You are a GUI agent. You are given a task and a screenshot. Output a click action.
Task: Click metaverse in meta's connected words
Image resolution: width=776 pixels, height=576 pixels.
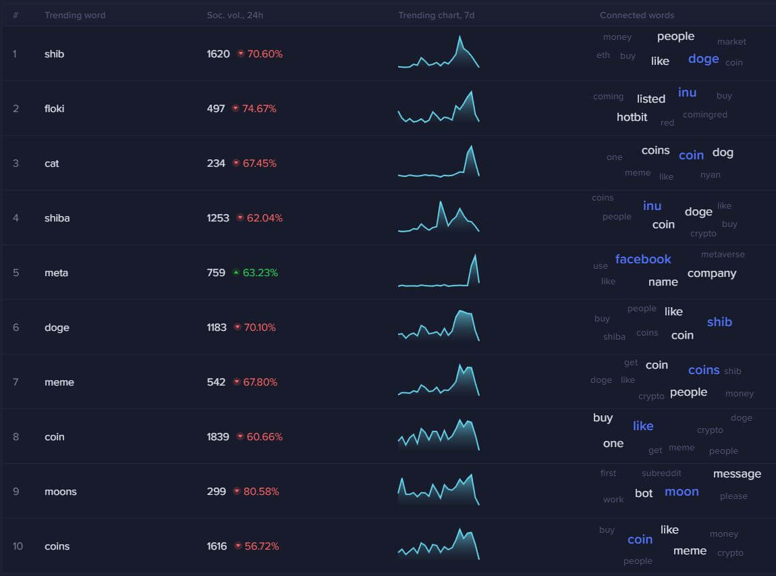coord(723,255)
